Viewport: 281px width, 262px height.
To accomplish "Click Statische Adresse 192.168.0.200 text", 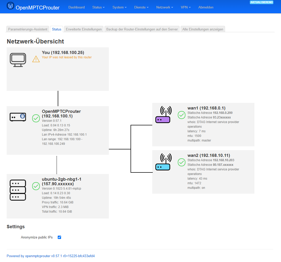I will (210, 113).
